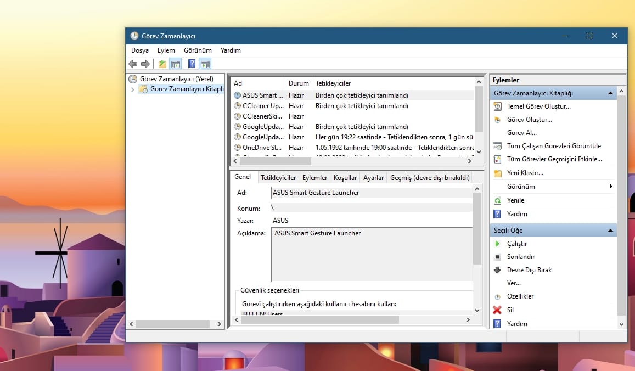Click the clock icon of CCleaner Up... task
This screenshot has width=635, height=371.
click(237, 106)
